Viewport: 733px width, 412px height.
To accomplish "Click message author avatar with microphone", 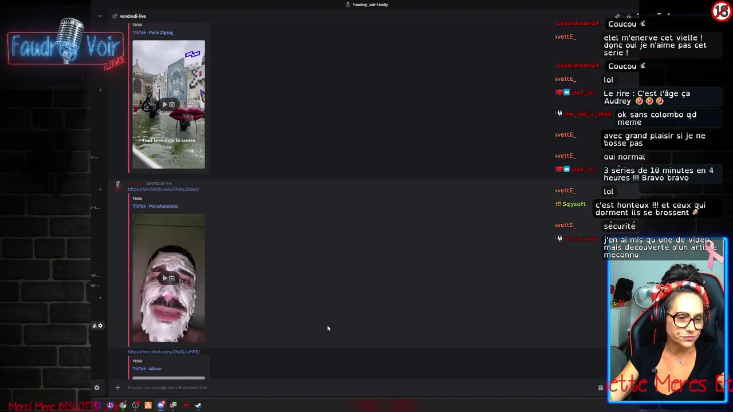I will click(x=118, y=185).
